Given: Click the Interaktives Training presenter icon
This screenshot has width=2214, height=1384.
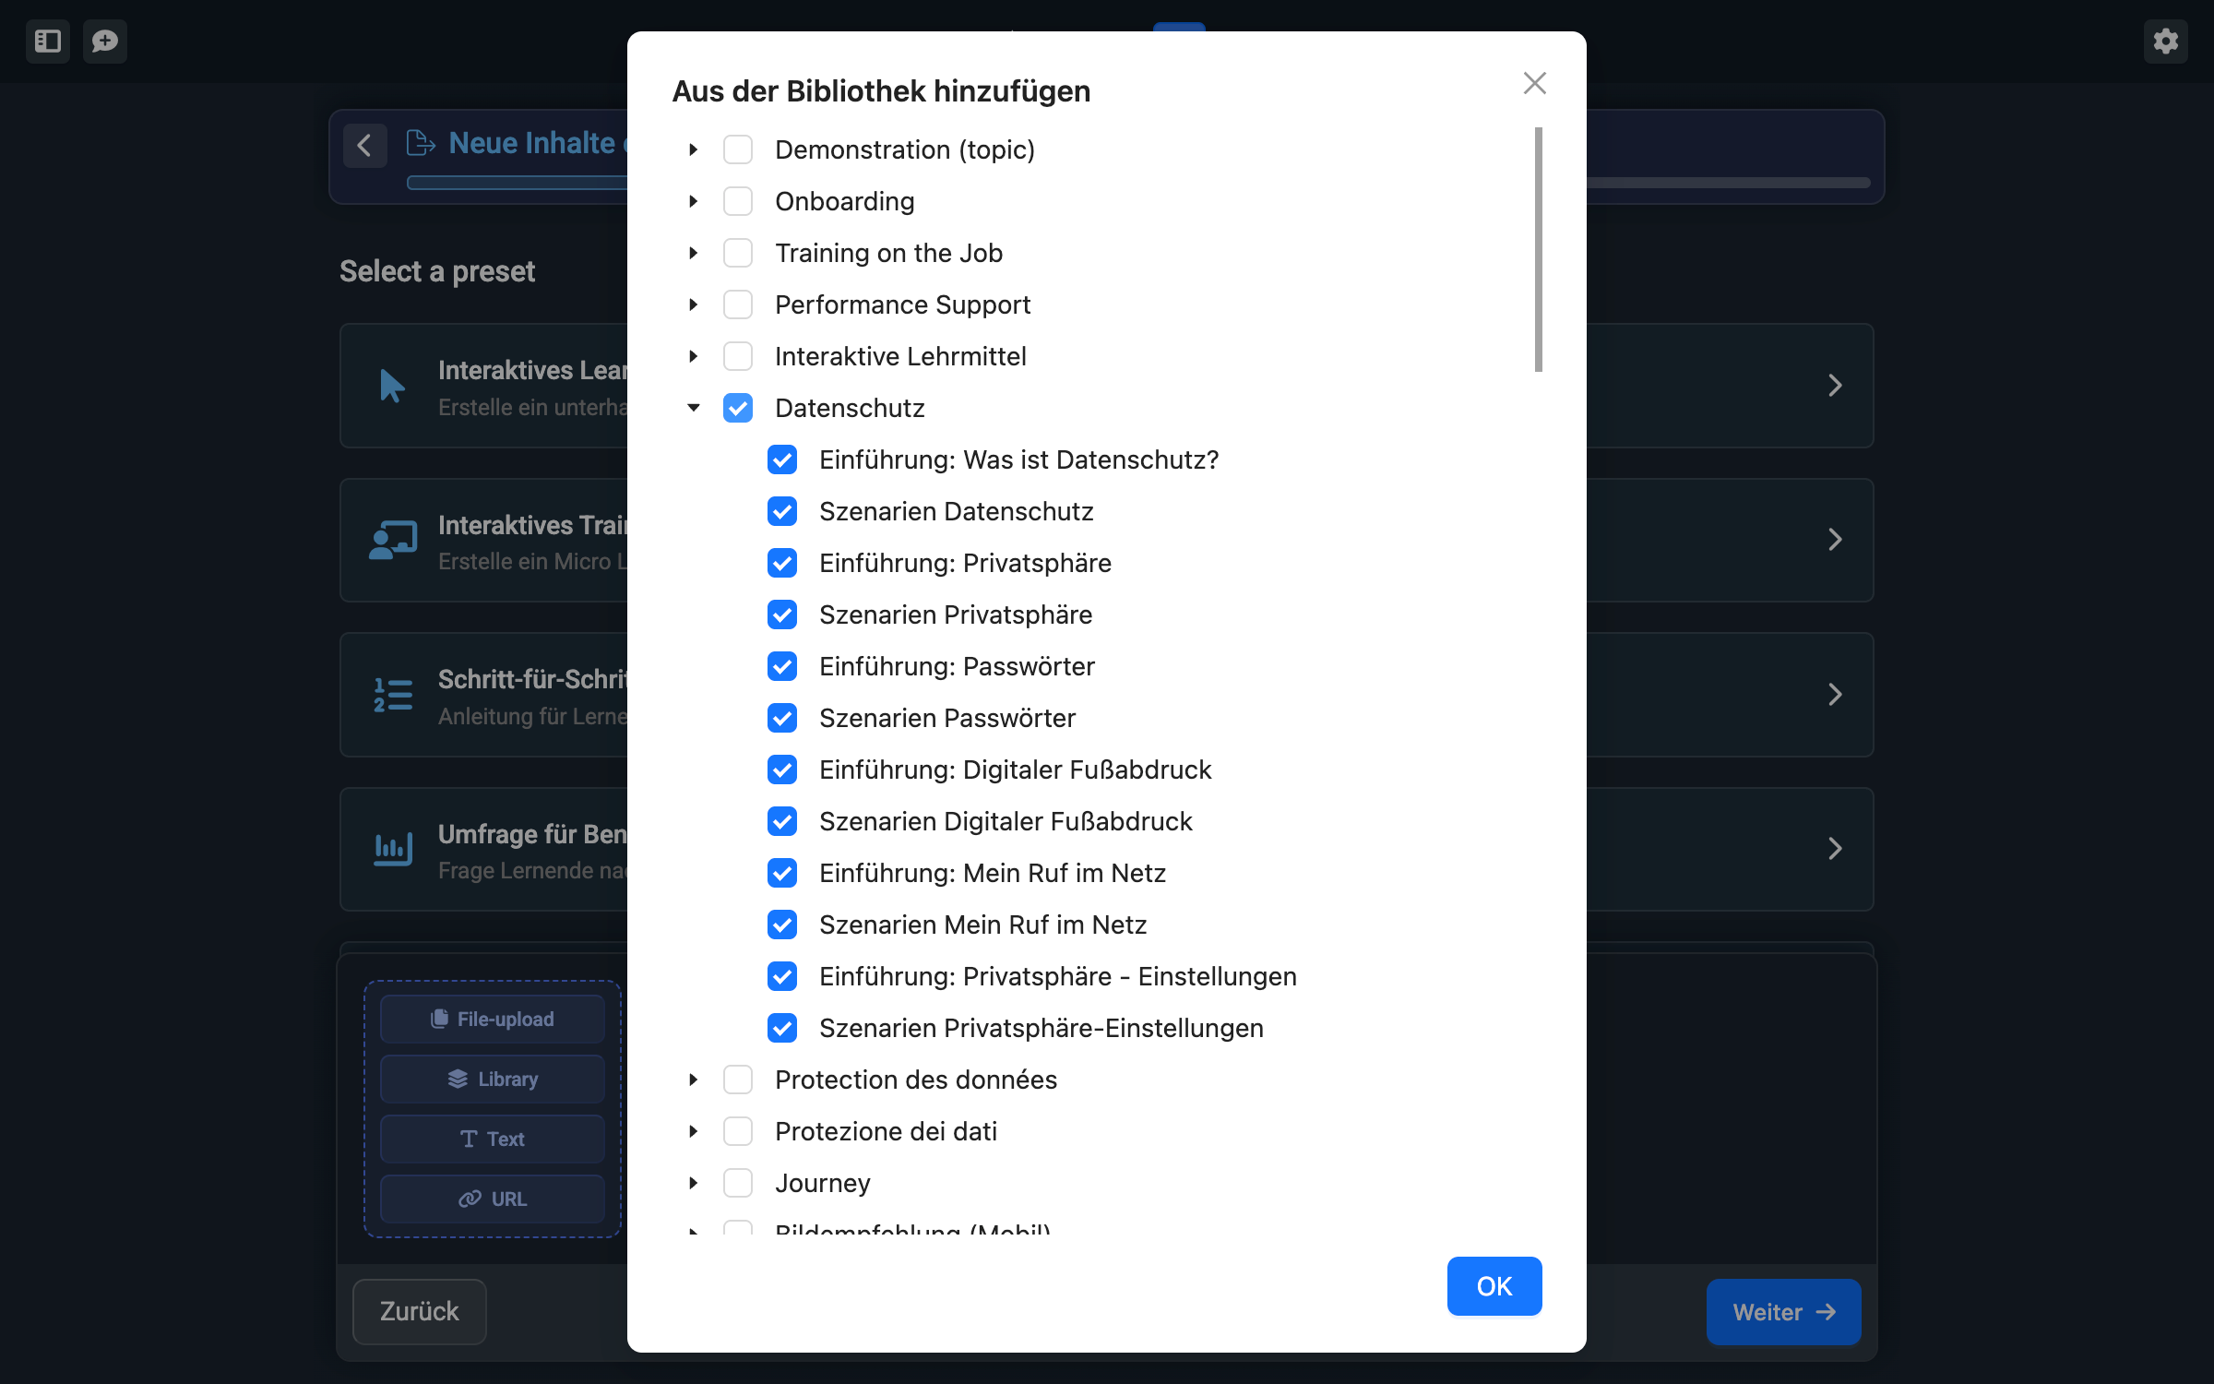Looking at the screenshot, I should (392, 540).
